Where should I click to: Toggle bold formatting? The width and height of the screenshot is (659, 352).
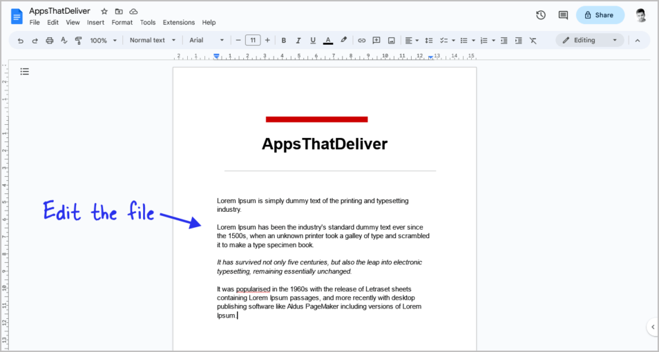point(284,41)
